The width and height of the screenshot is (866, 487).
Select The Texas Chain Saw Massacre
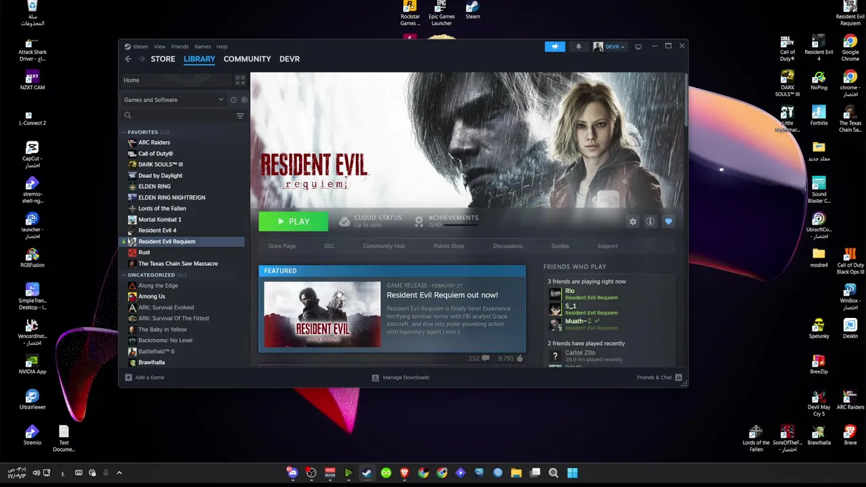[x=178, y=264]
